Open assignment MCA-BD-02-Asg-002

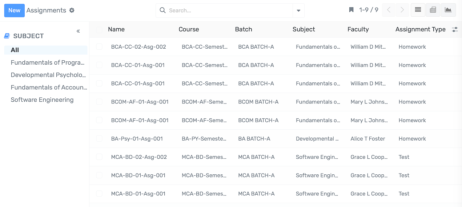tap(139, 157)
